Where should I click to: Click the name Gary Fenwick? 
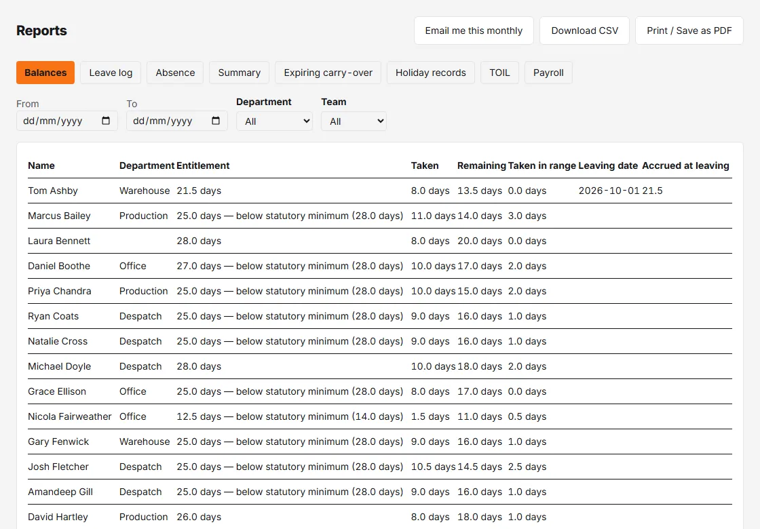58,442
